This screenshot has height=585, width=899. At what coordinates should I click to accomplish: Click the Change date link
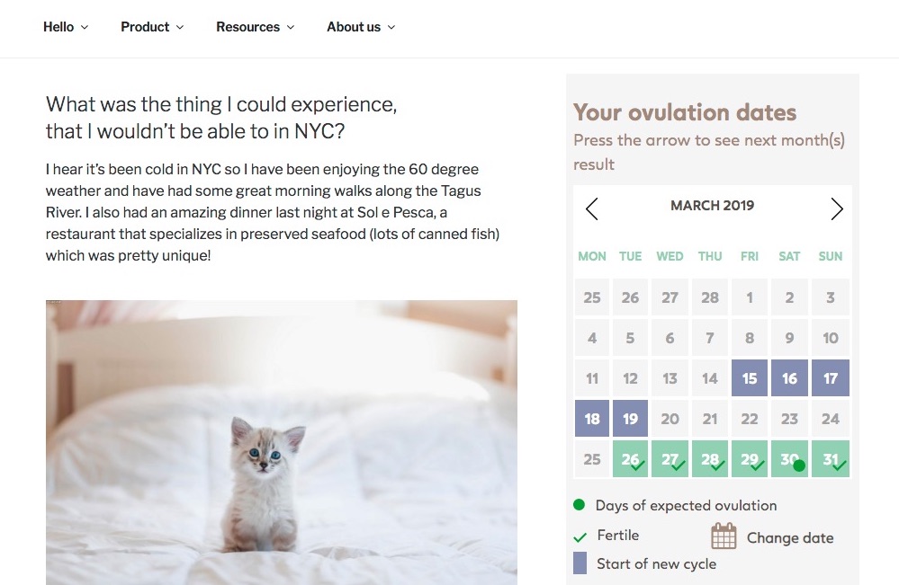pos(790,538)
